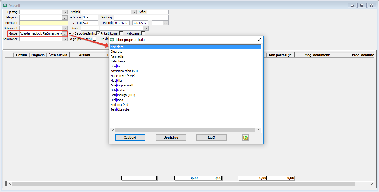
Task: Choose Stolarija (ST) from the list
Action: [119, 105]
